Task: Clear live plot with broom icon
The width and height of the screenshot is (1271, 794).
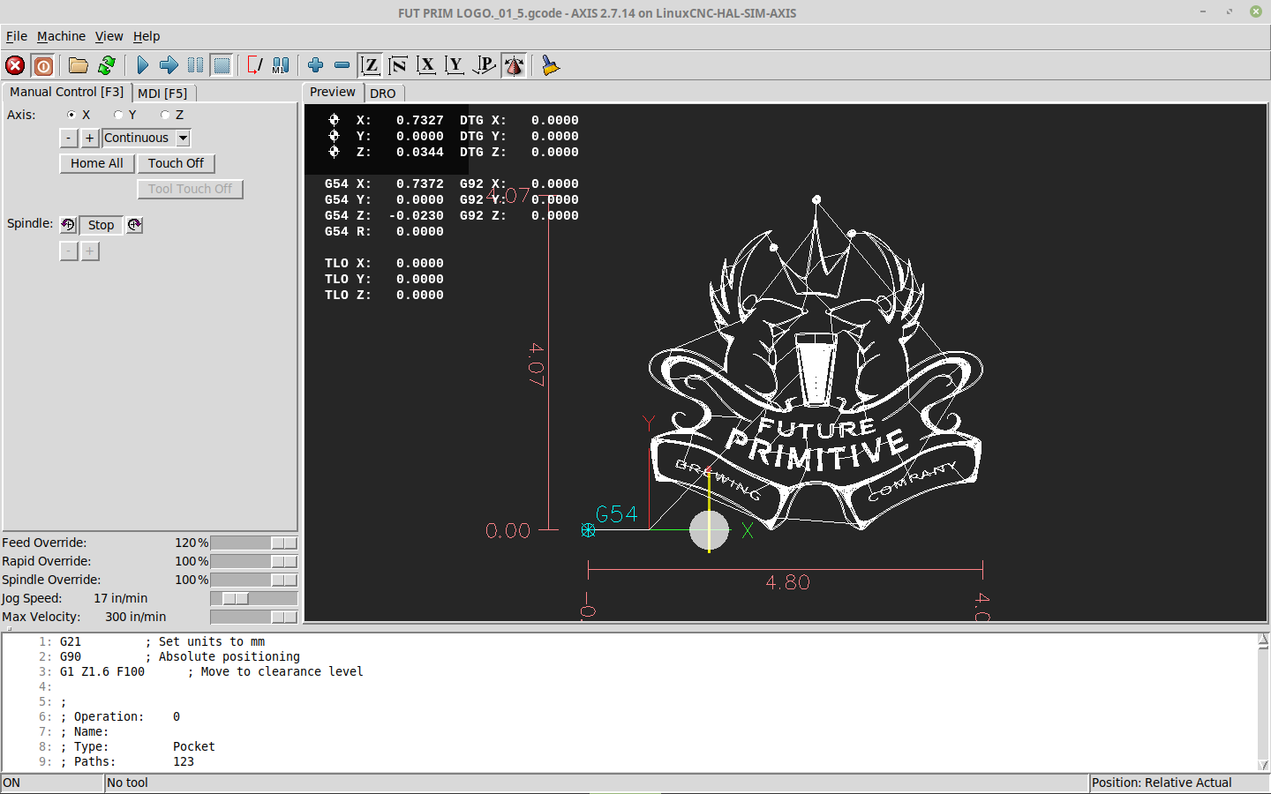Action: coord(551,65)
